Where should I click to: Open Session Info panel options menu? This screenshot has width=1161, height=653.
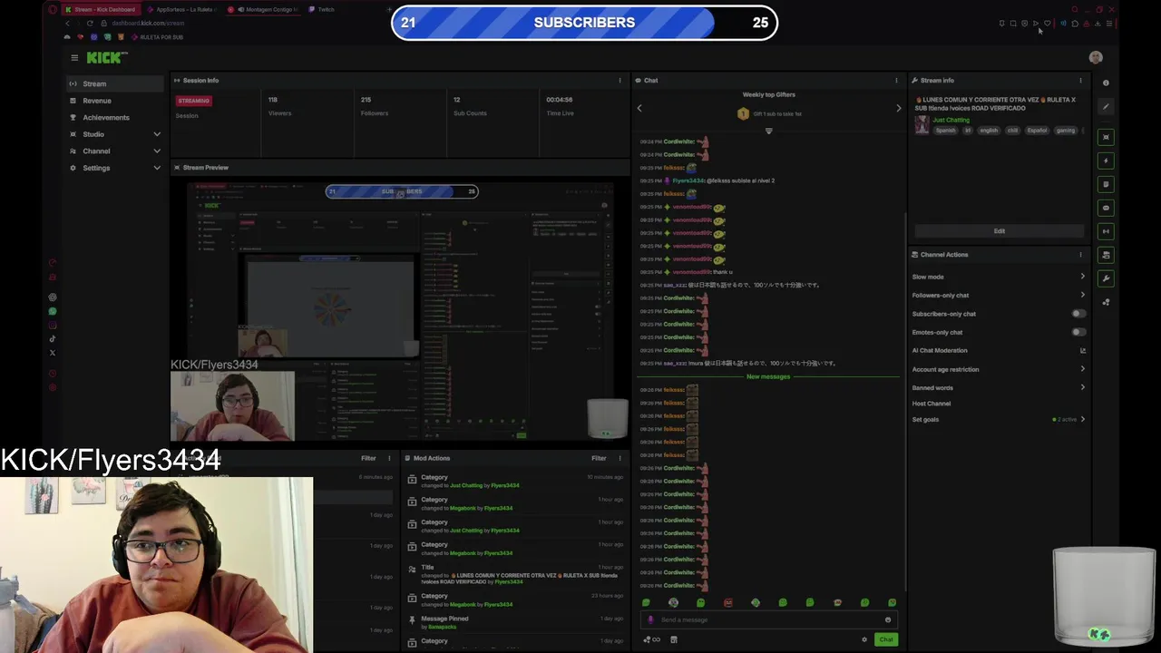pyautogui.click(x=620, y=80)
